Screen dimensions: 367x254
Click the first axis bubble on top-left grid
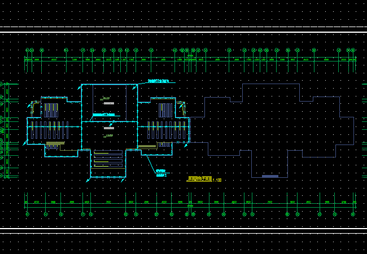27,50
